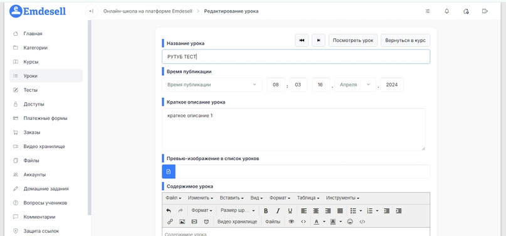Open the Изменить editor menu
Viewport: 506px width, 236px height.
coord(201,198)
